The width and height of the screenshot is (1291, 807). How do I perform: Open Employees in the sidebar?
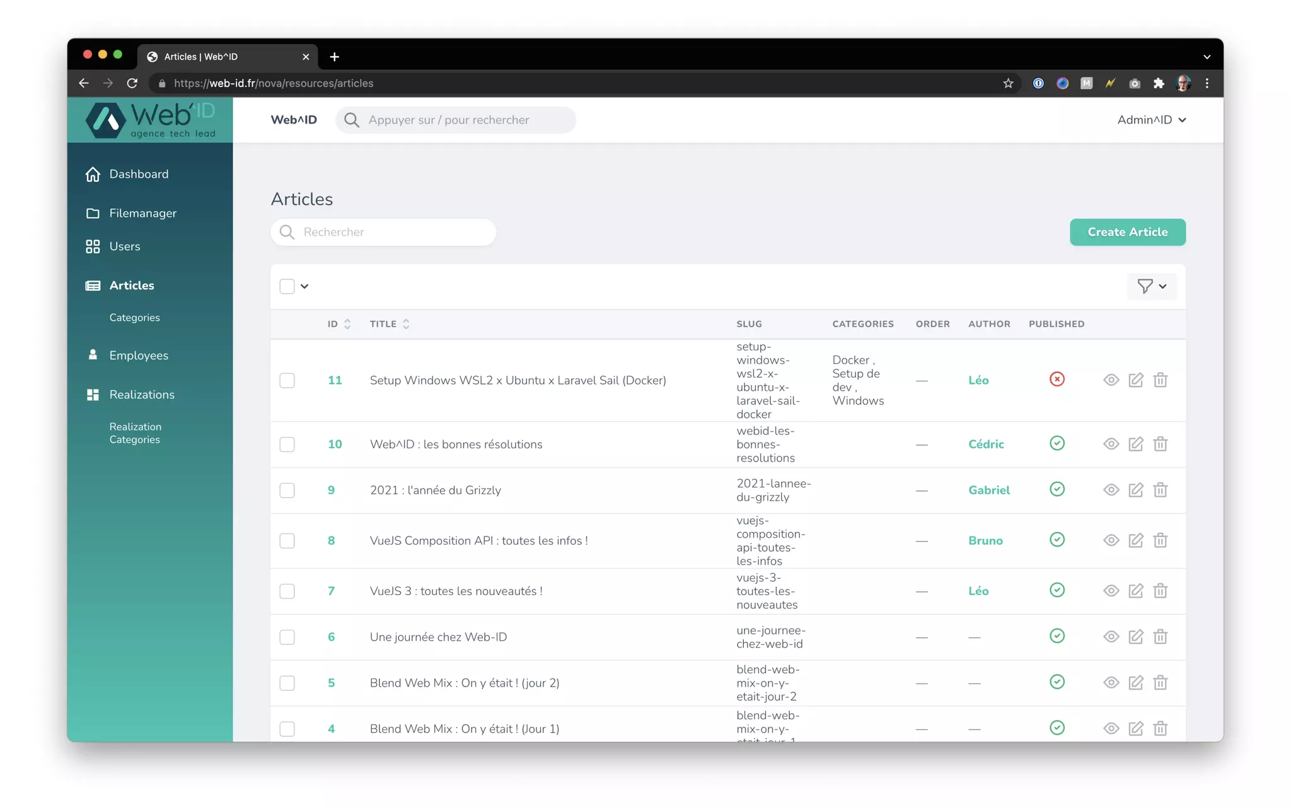pos(139,356)
